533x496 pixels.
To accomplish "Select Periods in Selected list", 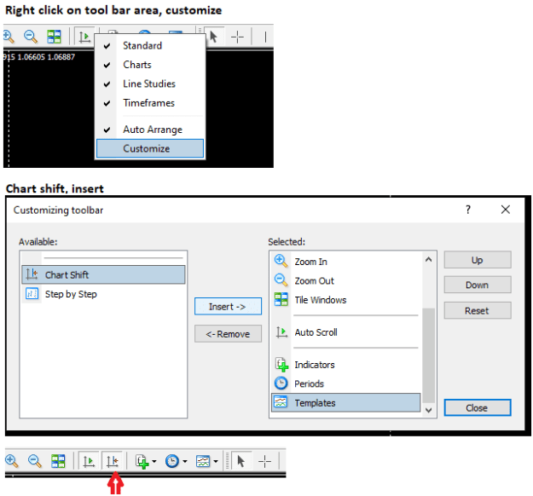I will (346, 384).
